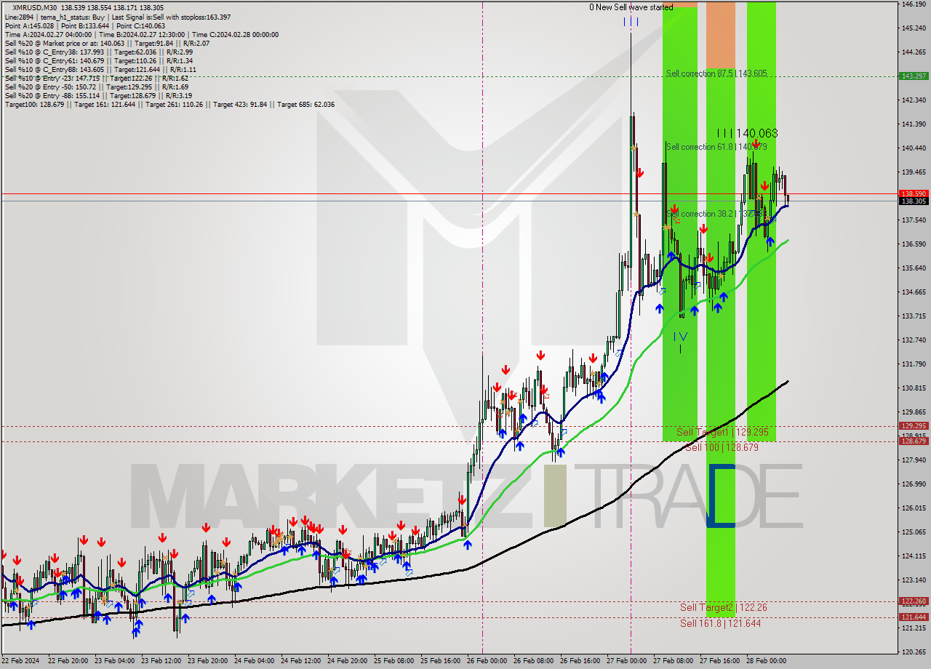The width and height of the screenshot is (931, 669).
Task: Click the '0 New Sell wave started' label
Action: point(631,7)
